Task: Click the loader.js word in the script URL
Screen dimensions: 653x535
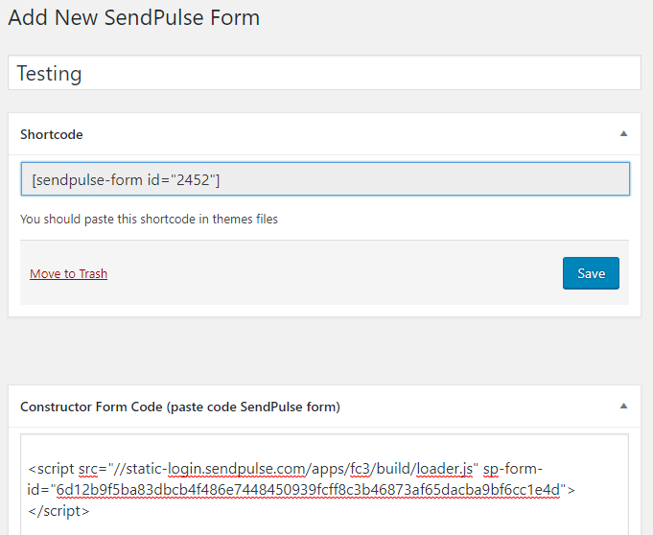Action: (x=444, y=469)
